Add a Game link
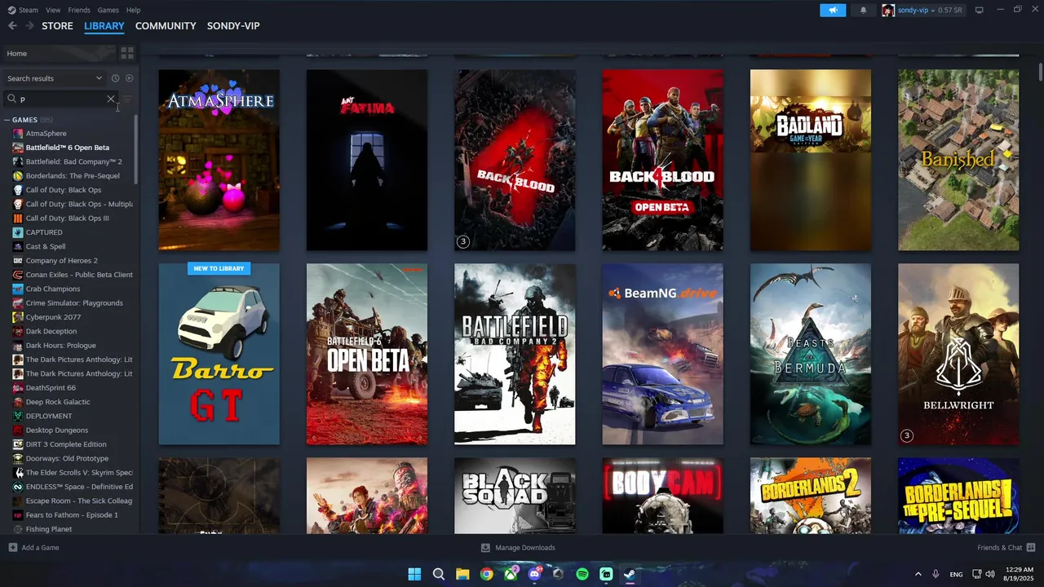The height and width of the screenshot is (587, 1044). tap(40, 547)
